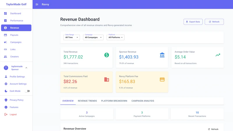233x131 pixels.
Task: Collapse sidebar with the menu icon
Action: click(37, 4)
